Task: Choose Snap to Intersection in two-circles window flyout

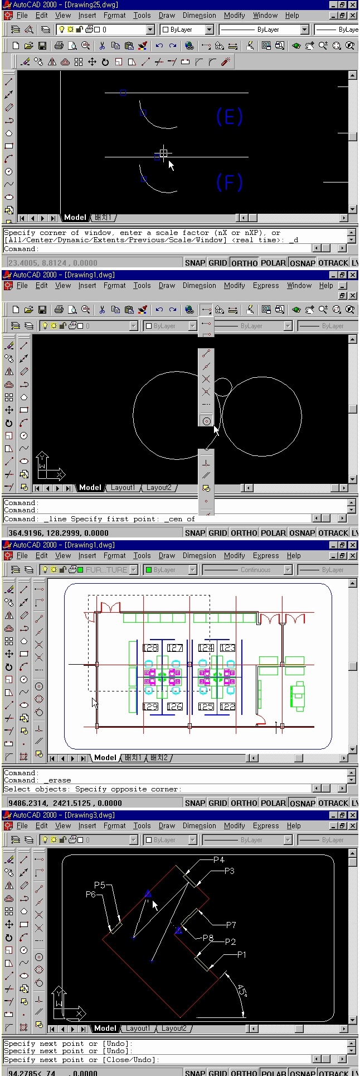Action: (206, 379)
